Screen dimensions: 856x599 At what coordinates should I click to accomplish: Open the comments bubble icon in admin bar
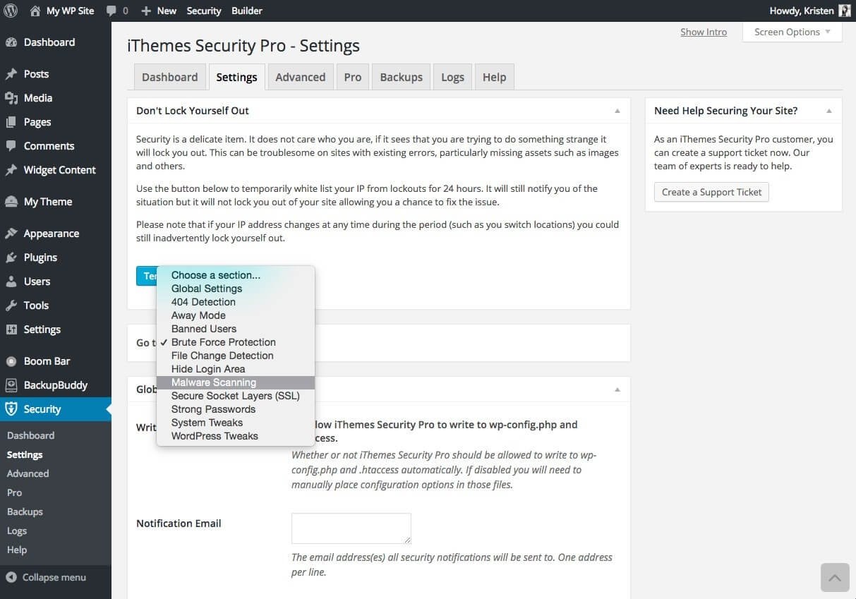click(x=111, y=11)
